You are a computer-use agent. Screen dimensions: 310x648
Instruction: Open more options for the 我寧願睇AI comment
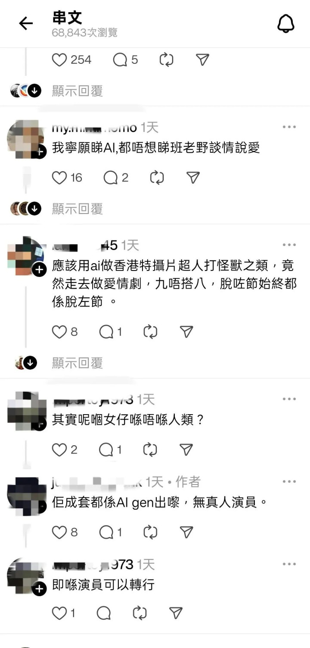(x=289, y=127)
